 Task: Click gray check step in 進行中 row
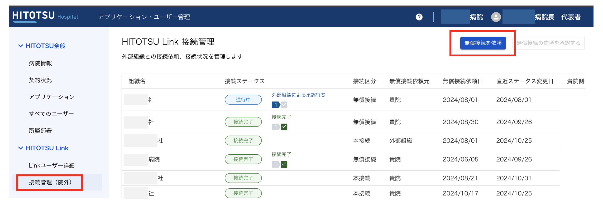(x=284, y=105)
